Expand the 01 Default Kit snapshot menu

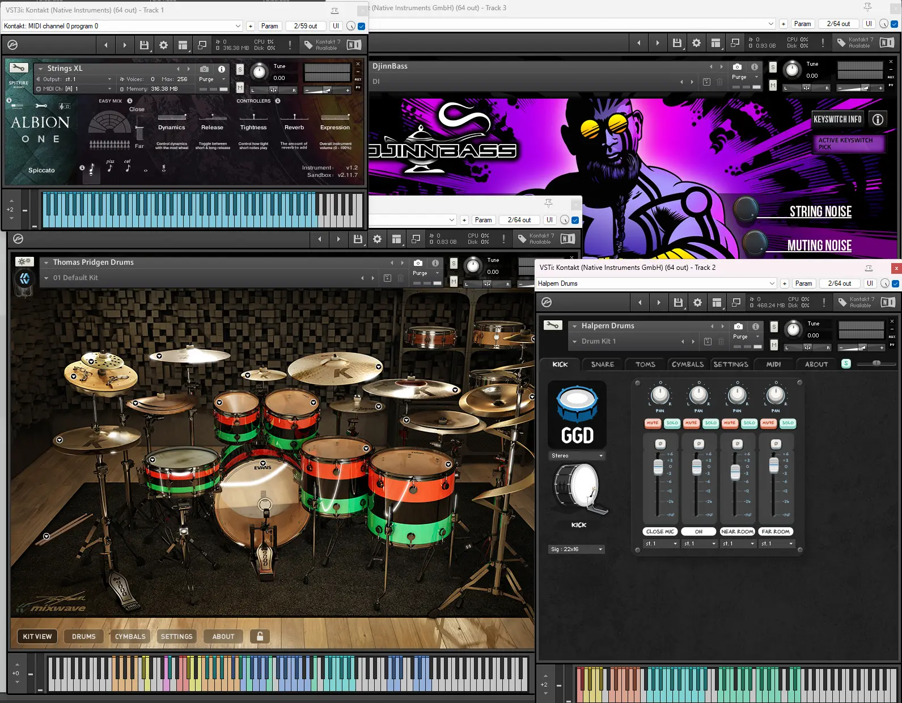[46, 278]
